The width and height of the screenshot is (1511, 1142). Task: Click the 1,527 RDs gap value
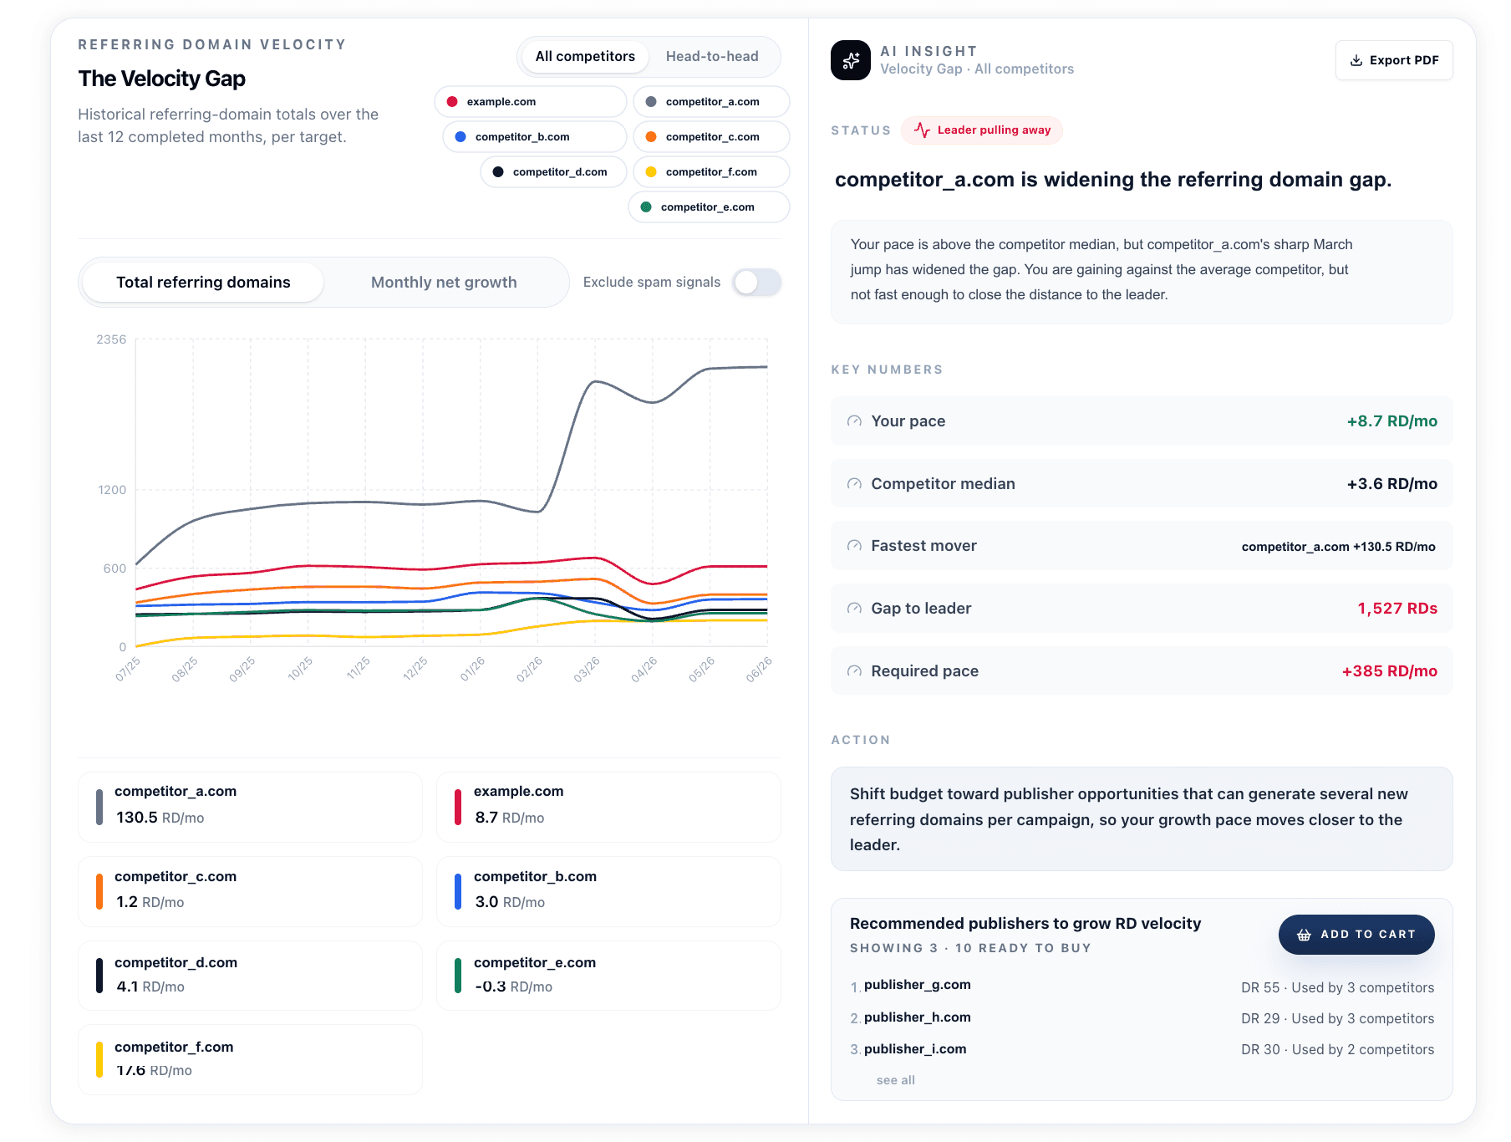[x=1397, y=609]
